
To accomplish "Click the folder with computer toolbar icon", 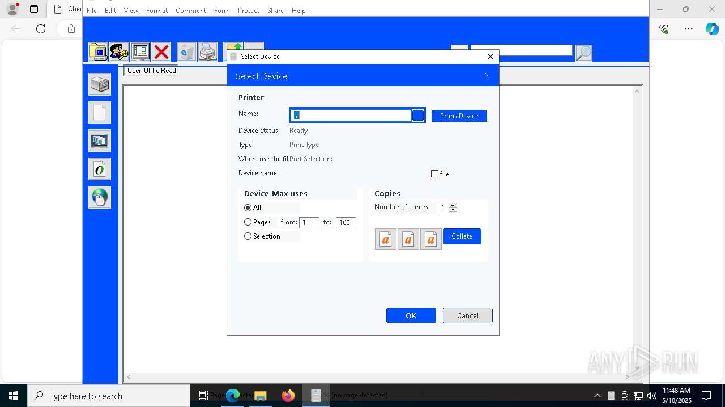I will pyautogui.click(x=99, y=52).
